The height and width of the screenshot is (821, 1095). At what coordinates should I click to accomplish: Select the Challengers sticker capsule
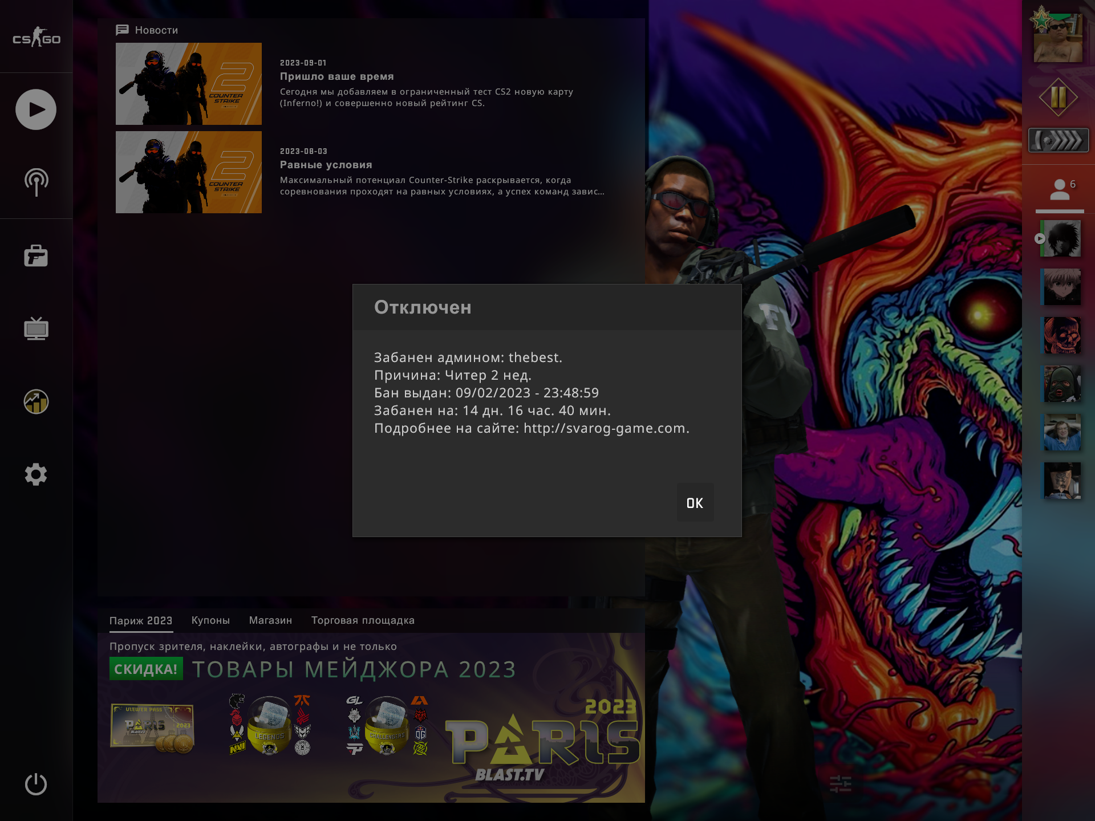tap(387, 725)
